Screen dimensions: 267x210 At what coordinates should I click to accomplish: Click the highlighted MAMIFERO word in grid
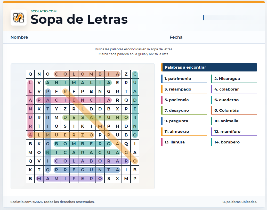click(70, 179)
